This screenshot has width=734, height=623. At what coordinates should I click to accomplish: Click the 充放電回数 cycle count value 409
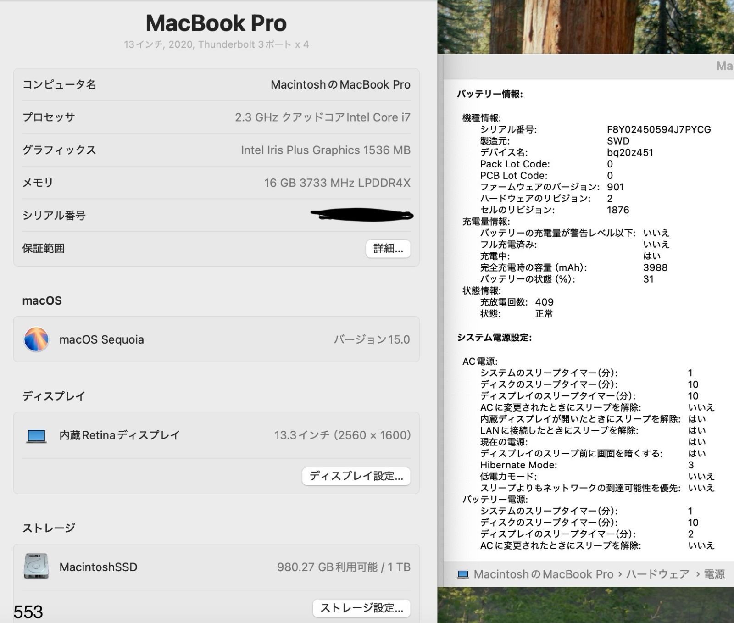pos(544,302)
